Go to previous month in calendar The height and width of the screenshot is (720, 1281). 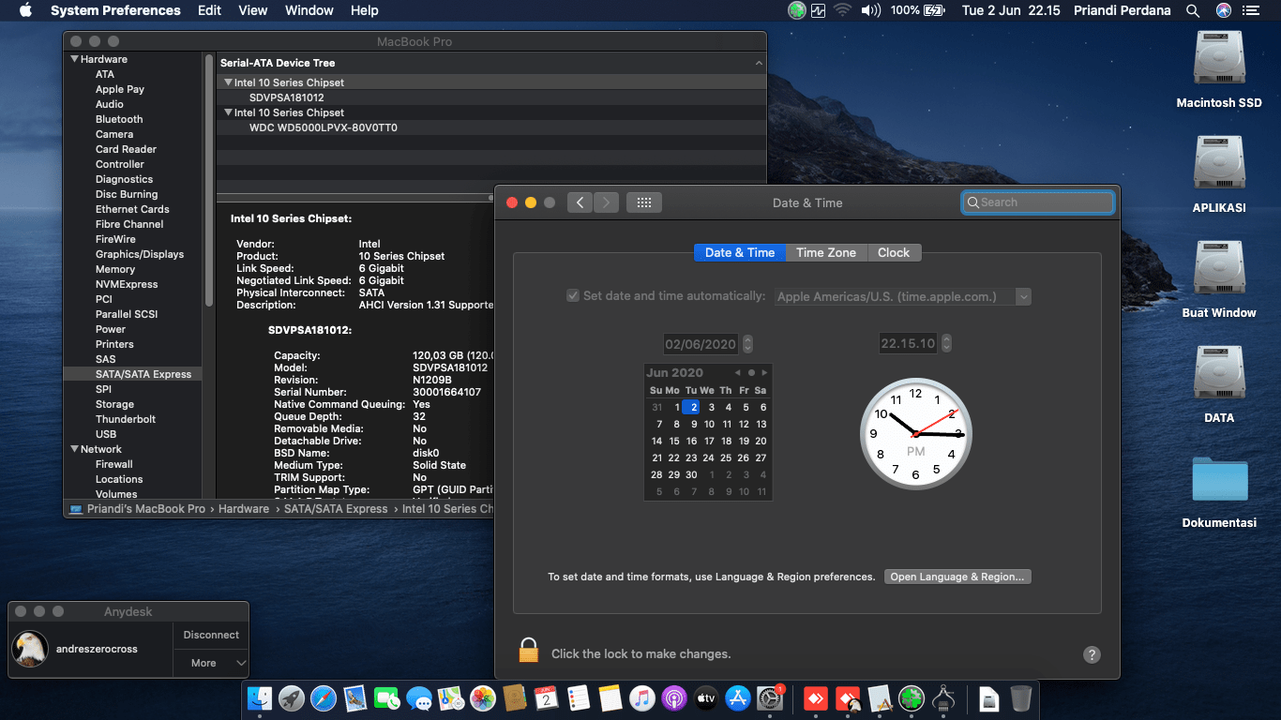click(738, 373)
